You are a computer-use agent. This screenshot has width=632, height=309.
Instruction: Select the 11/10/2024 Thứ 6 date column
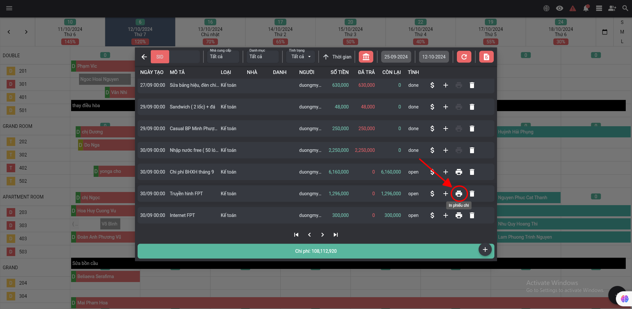70,32
